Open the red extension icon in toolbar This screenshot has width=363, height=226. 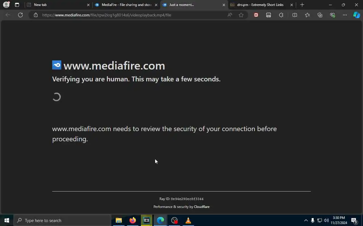pyautogui.click(x=256, y=15)
